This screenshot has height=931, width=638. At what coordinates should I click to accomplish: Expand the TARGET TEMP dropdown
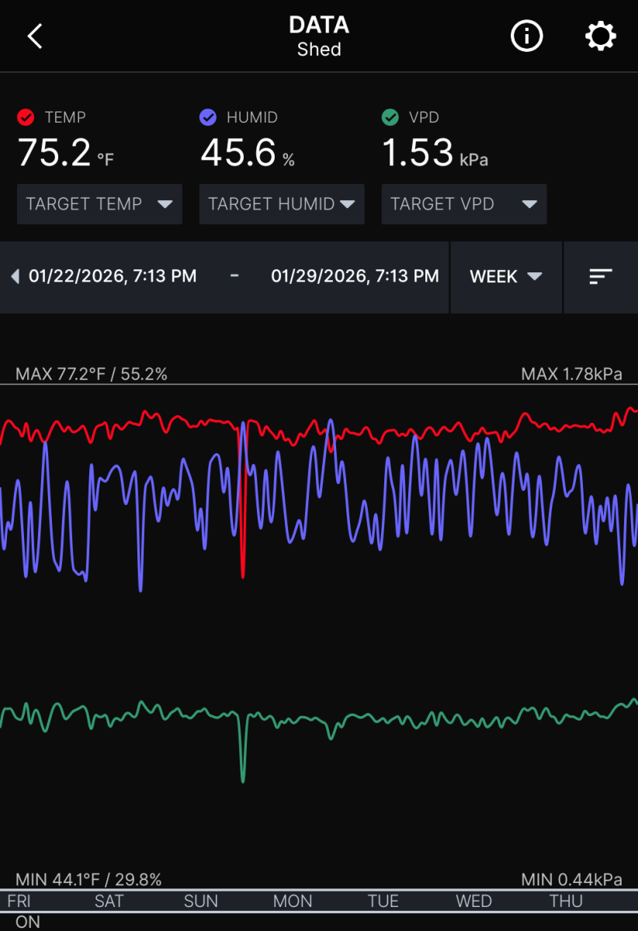tap(99, 204)
